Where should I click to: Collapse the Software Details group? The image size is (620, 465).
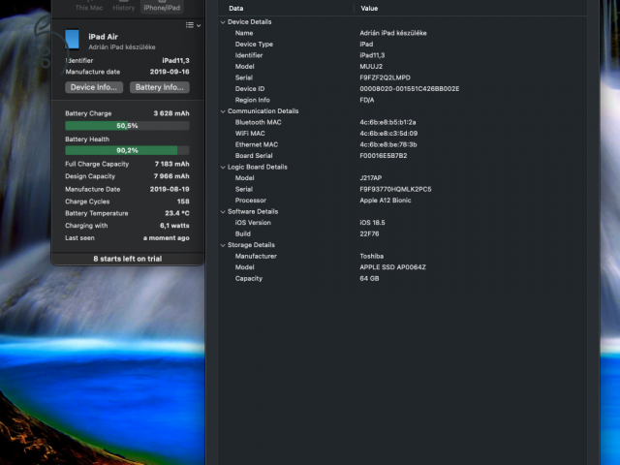click(x=223, y=211)
